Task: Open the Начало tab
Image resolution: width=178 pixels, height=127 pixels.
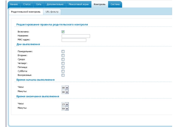Action: [x=14, y=4]
